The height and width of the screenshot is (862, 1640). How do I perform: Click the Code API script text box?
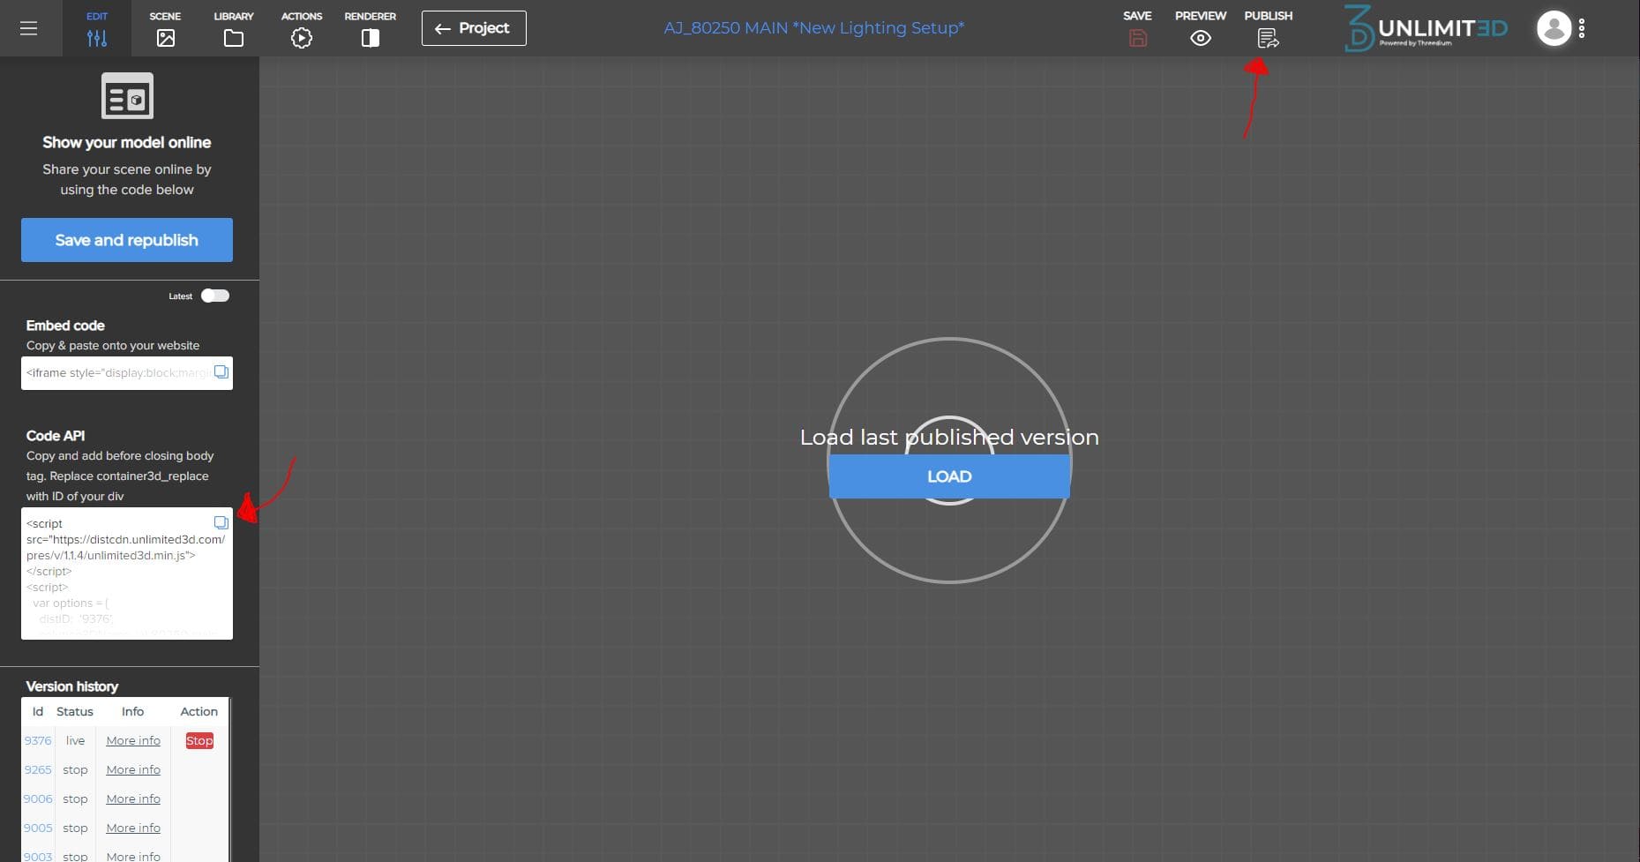coord(127,573)
